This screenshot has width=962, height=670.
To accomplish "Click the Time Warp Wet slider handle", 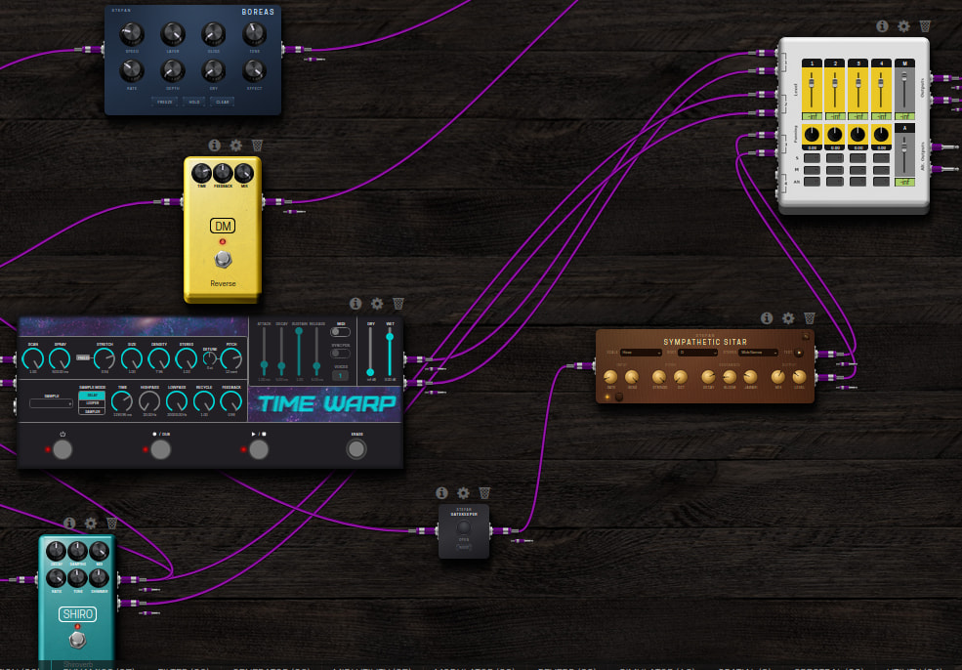I will [x=390, y=336].
